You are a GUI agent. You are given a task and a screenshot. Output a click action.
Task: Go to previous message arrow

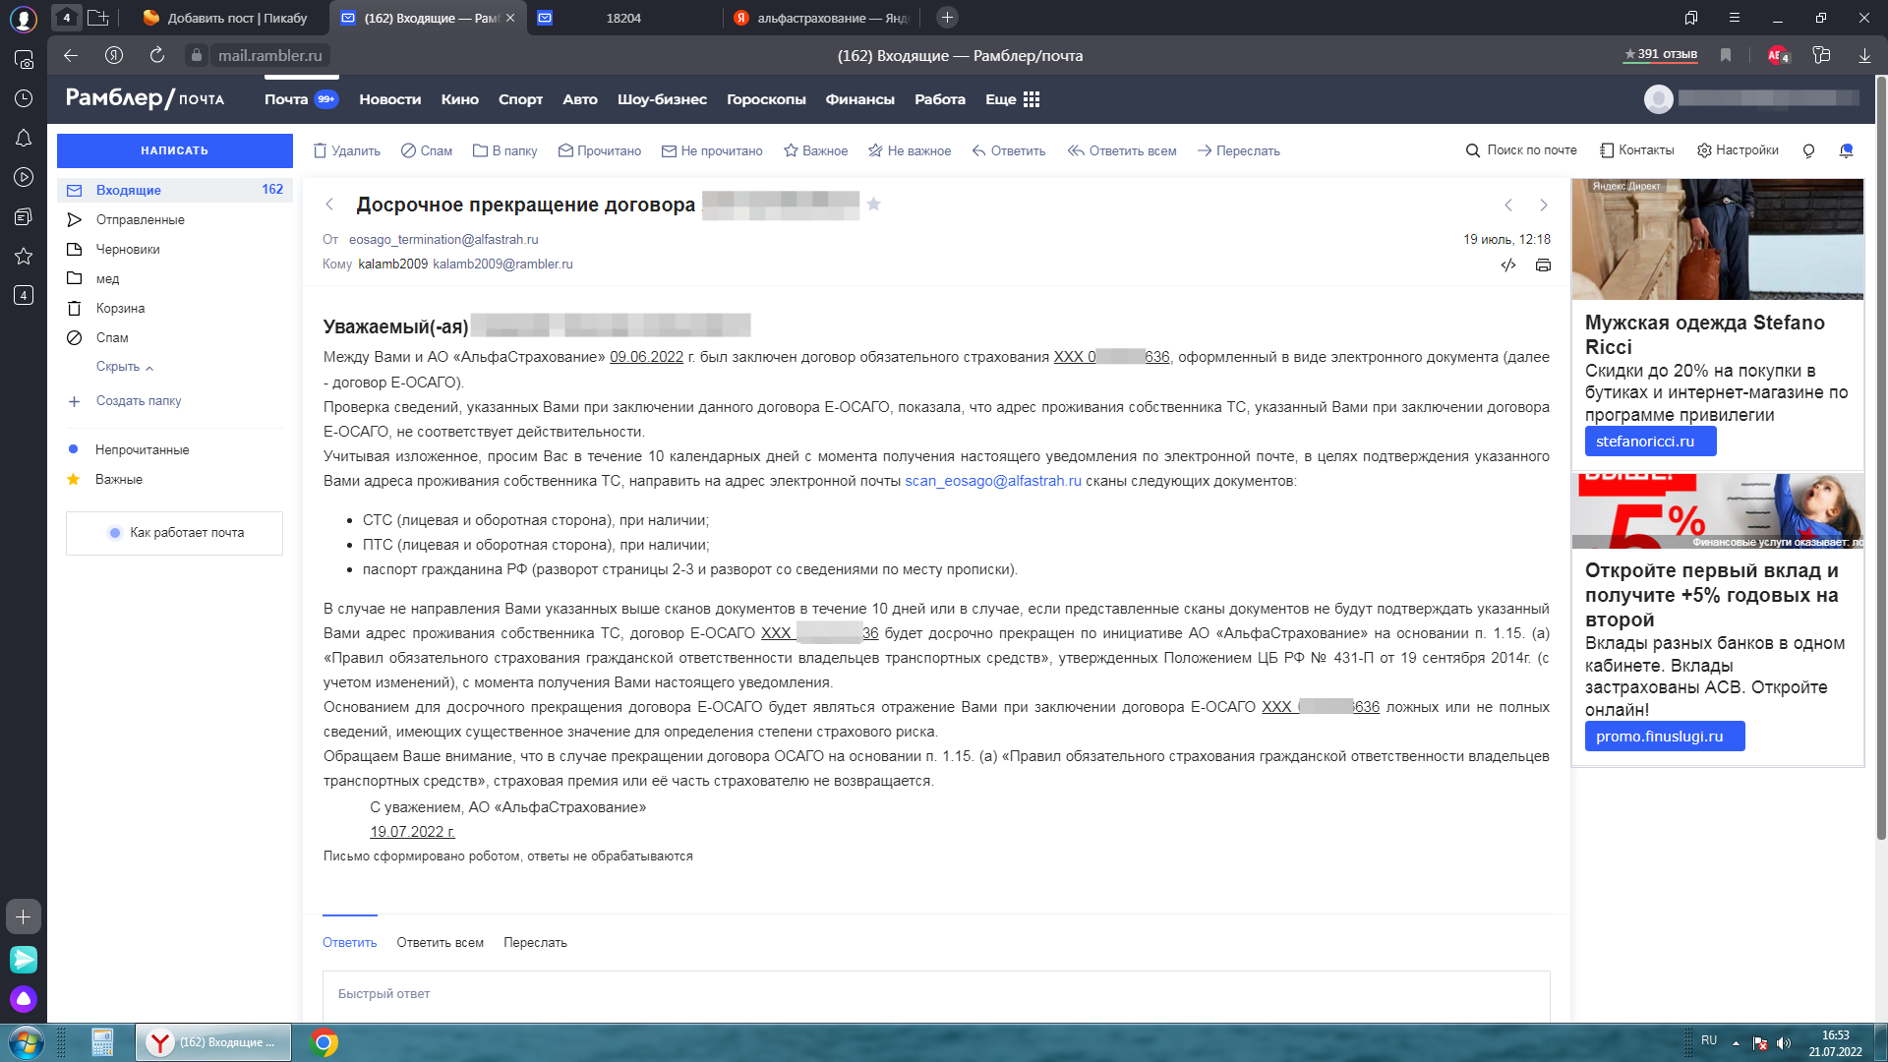(1508, 205)
